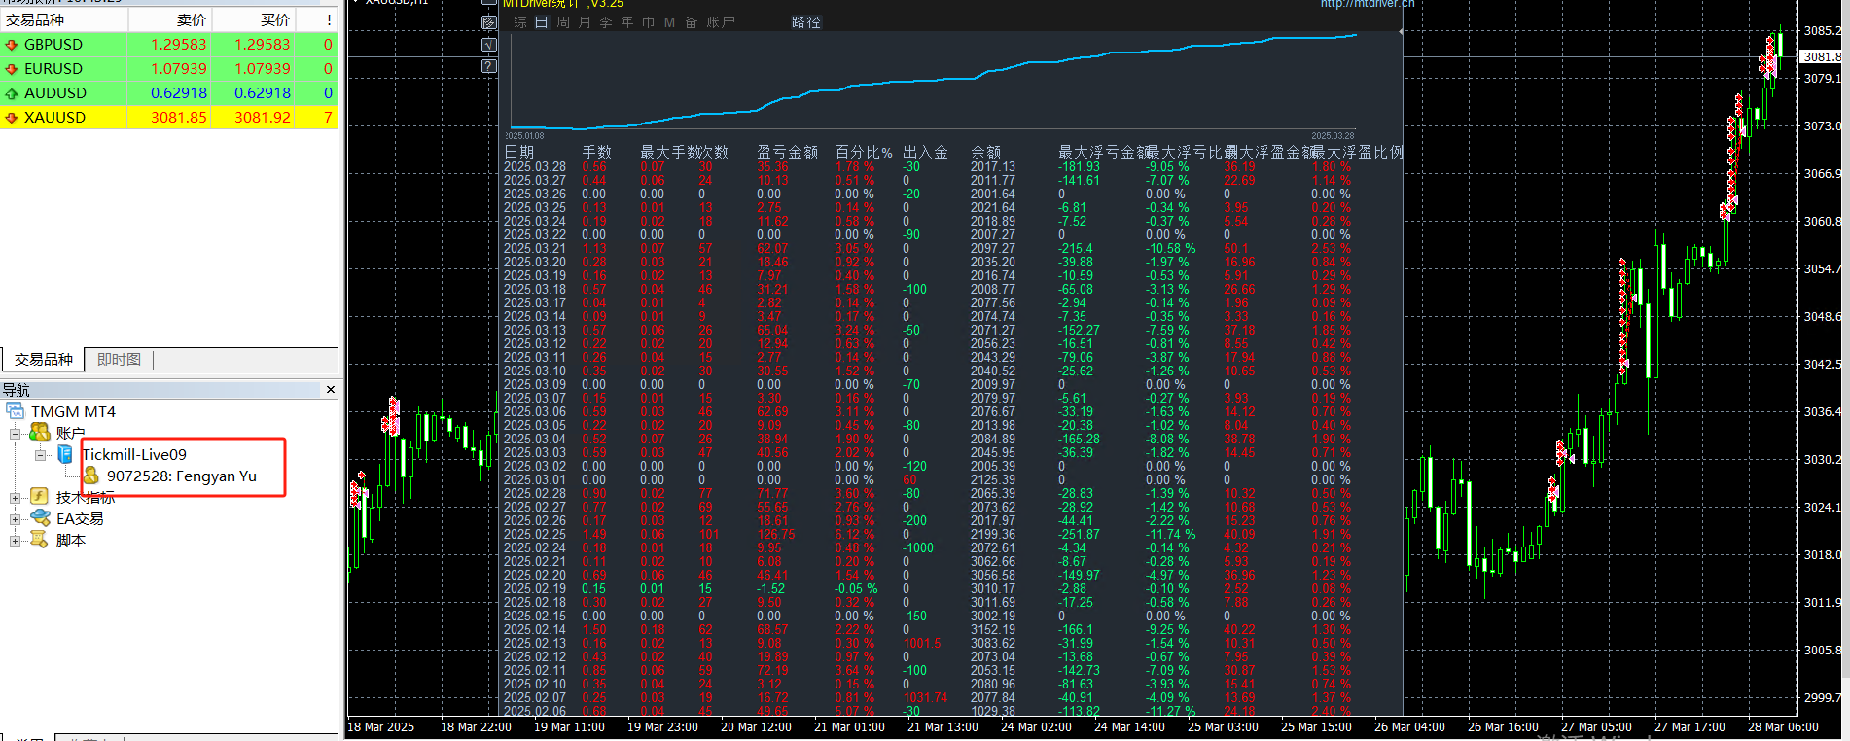Select TMGM MT4 root in navigator

click(73, 411)
